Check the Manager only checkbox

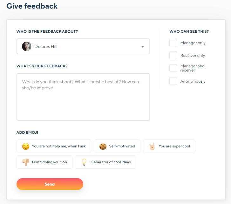click(x=173, y=43)
